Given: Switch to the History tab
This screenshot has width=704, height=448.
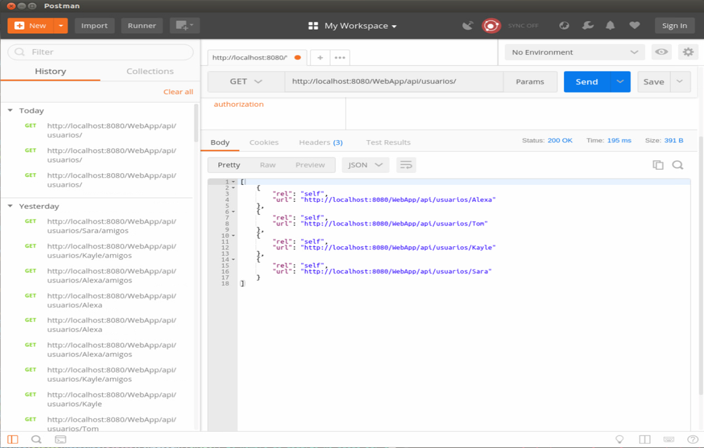Looking at the screenshot, I should [50, 71].
